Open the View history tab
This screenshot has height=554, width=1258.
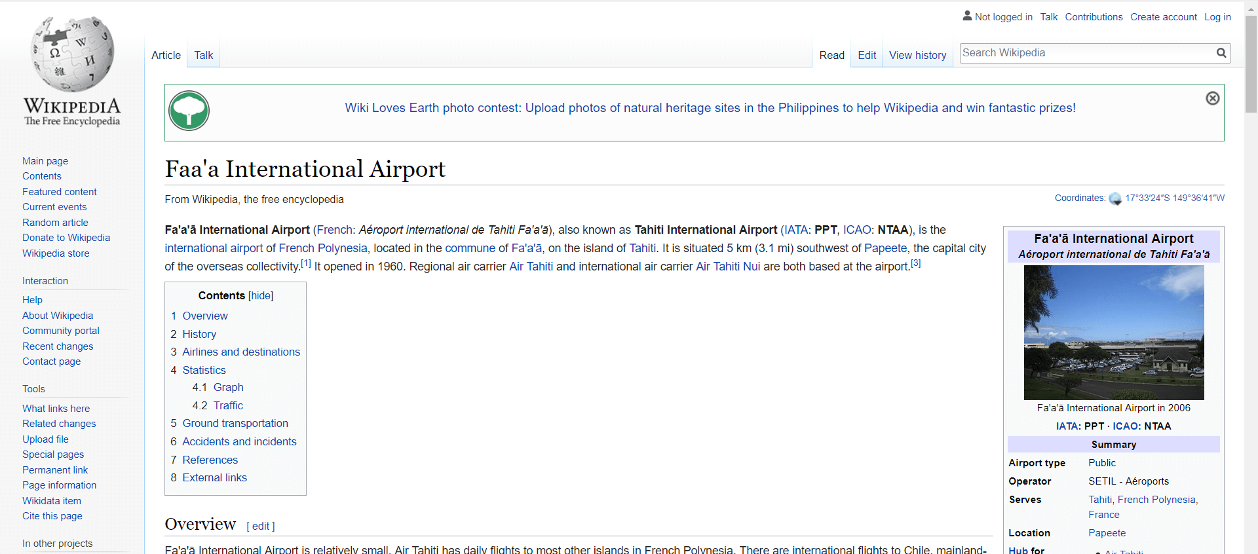917,55
